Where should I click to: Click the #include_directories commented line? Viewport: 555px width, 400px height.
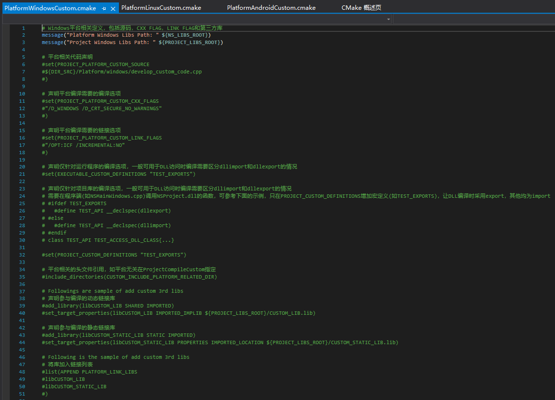coord(129,277)
